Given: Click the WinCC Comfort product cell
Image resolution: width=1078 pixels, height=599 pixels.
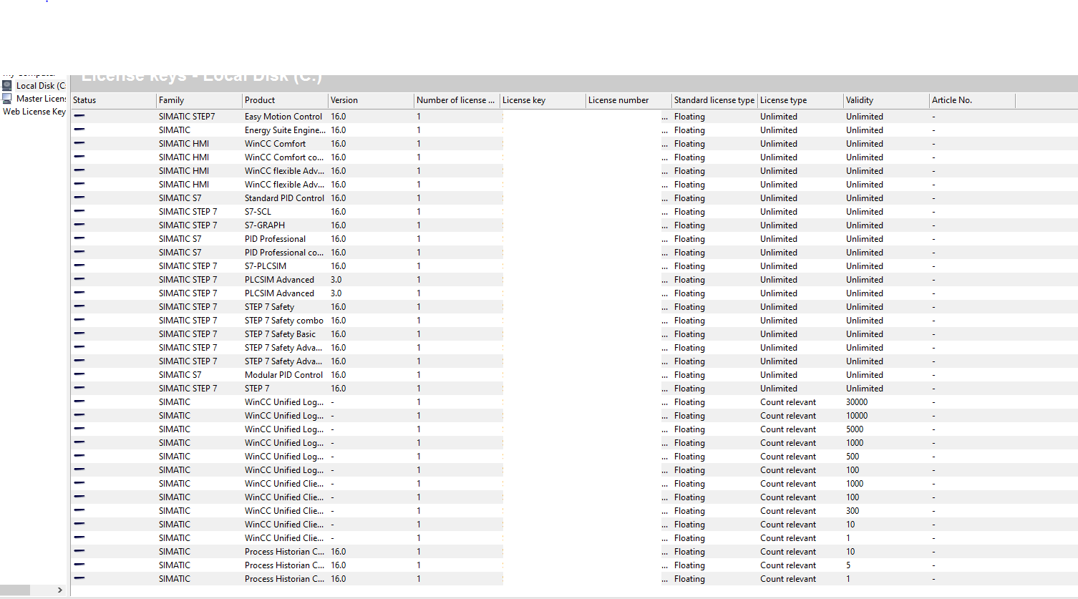Looking at the screenshot, I should coord(275,144).
